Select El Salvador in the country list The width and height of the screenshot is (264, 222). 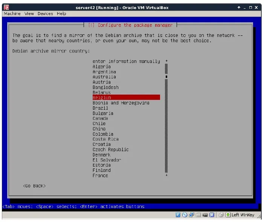[x=126, y=160]
